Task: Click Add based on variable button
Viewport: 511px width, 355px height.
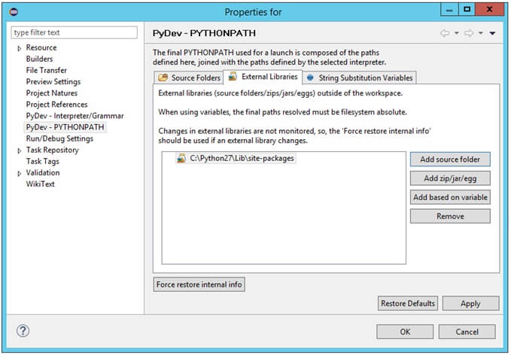Action: click(450, 197)
